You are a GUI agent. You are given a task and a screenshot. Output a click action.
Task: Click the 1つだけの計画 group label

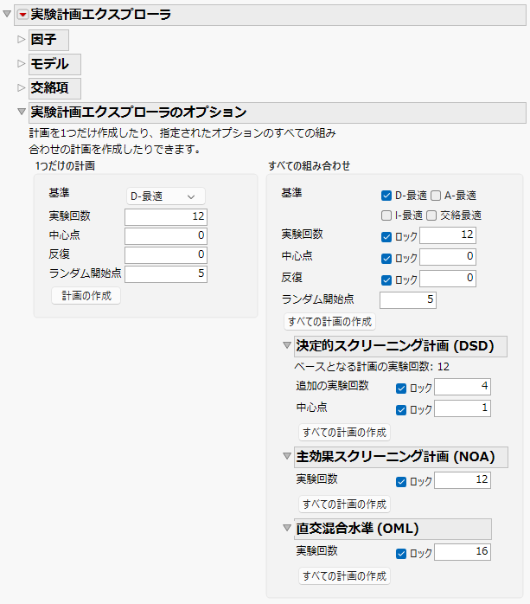pos(65,166)
